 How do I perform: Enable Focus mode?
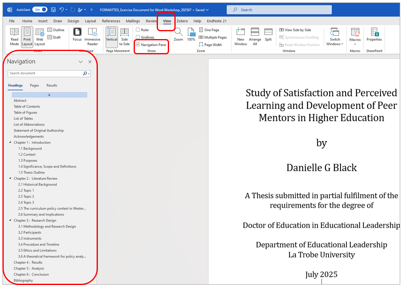pos(77,37)
